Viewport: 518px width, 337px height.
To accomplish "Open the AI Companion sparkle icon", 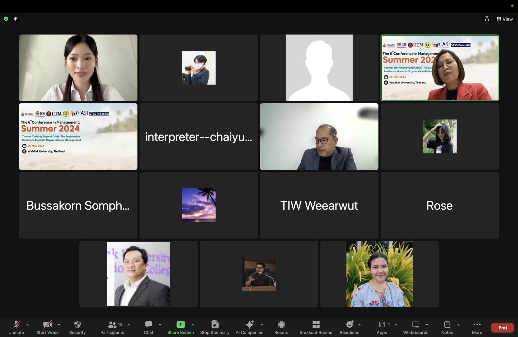I will coord(249,325).
